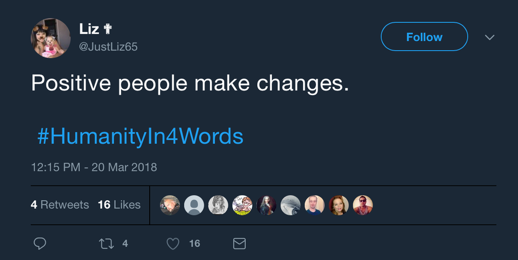
Task: Click the @JustLiz65 handle
Action: [x=108, y=47]
